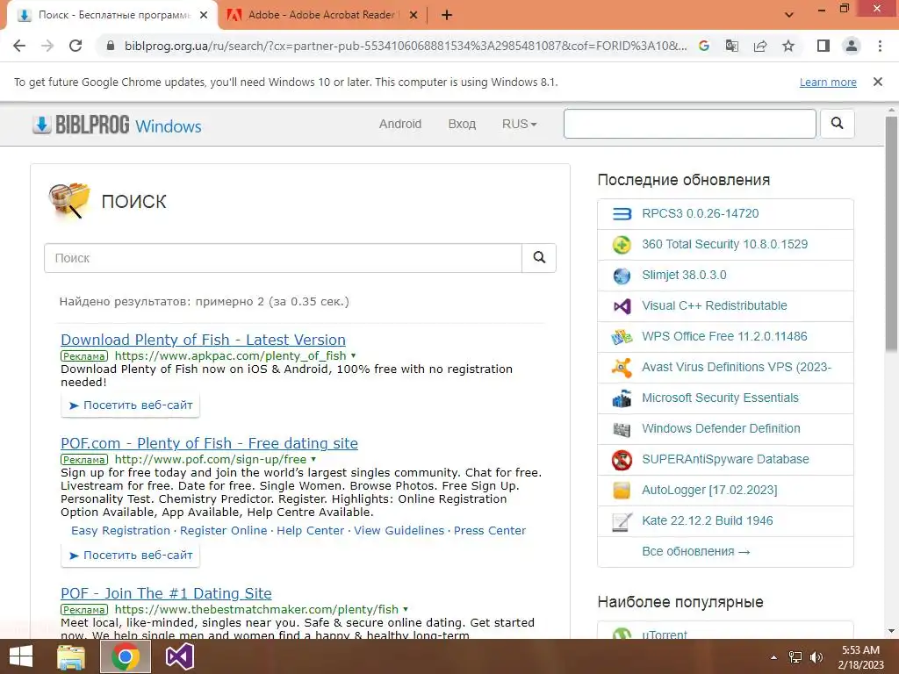Click the WPS Office Free icon
This screenshot has width=899, height=674.
(x=622, y=337)
